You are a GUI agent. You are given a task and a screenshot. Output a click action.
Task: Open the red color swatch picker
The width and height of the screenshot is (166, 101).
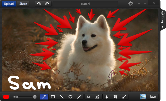click(x=6, y=97)
